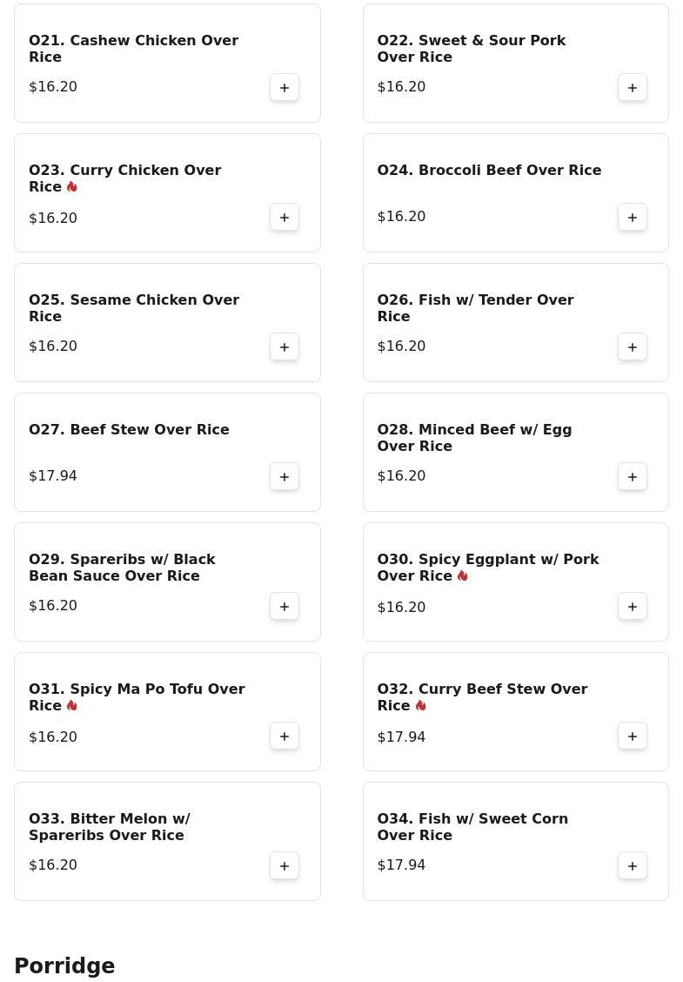Add O33 Bitter Melon w/ Spareribs Over Rice
Image resolution: width=683 pixels, height=982 pixels.
pyautogui.click(x=285, y=865)
